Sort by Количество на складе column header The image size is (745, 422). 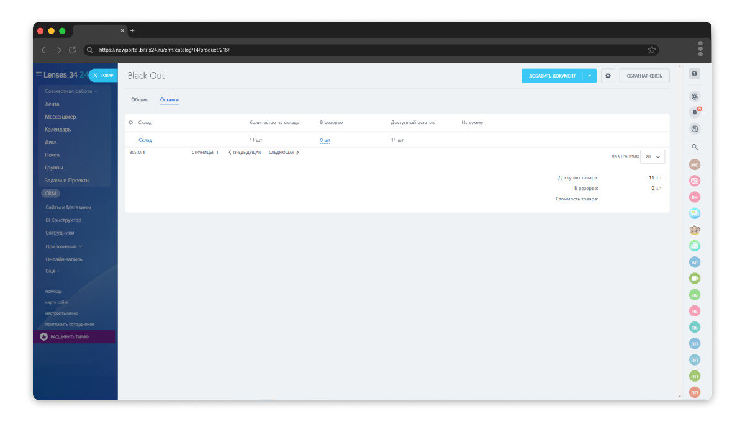(x=274, y=122)
